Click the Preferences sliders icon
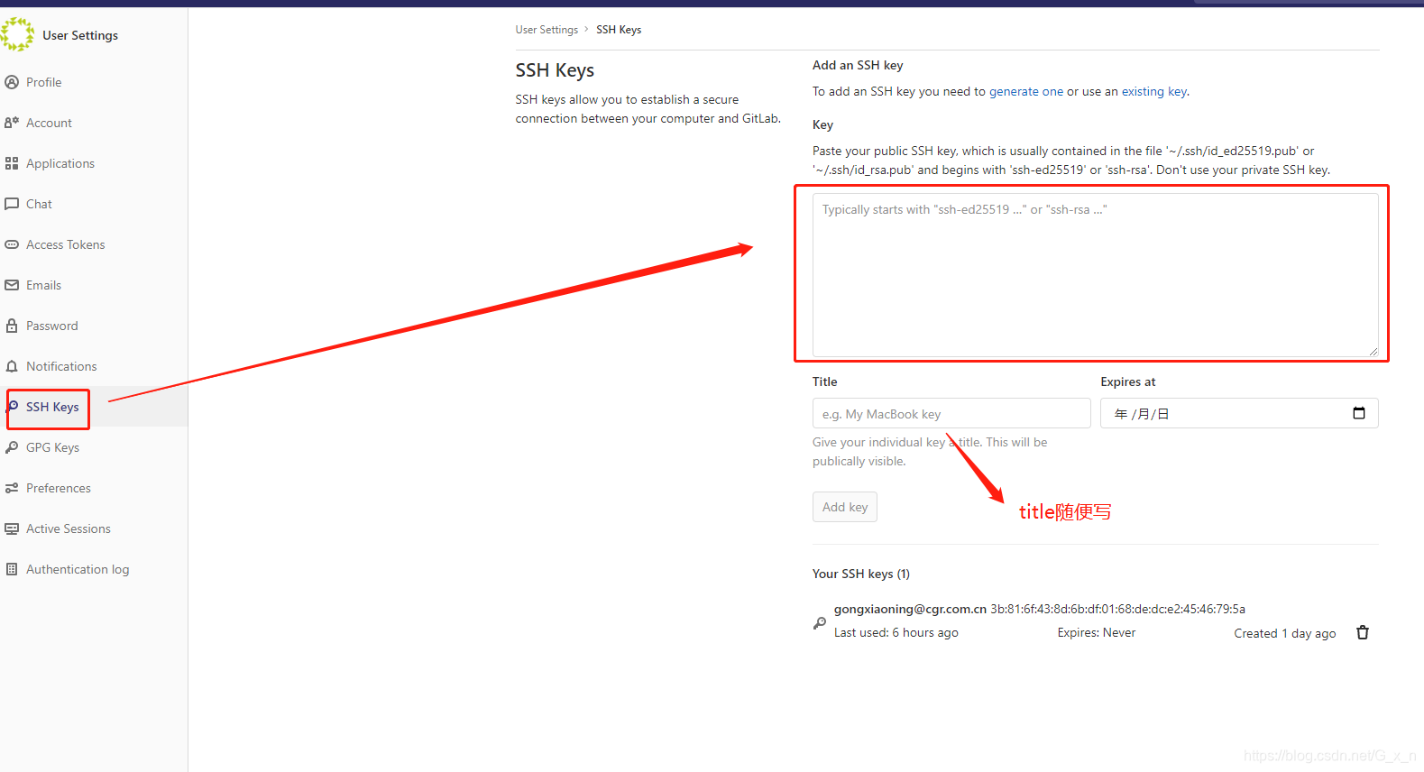The image size is (1424, 772). click(x=12, y=488)
